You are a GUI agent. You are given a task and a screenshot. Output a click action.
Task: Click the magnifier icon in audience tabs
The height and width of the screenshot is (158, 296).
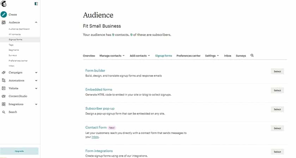252,55
